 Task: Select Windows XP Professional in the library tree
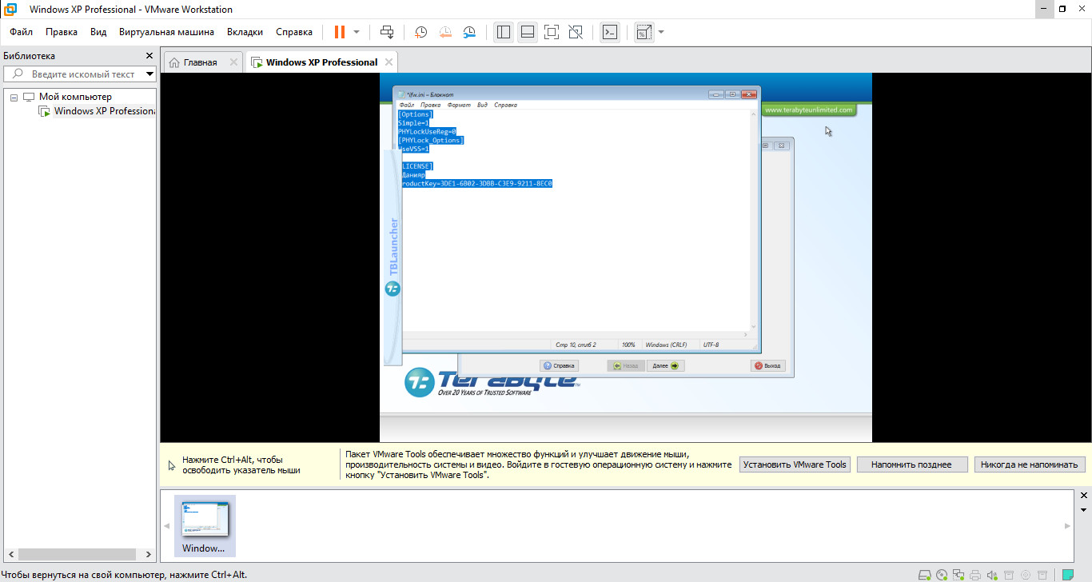pos(104,111)
